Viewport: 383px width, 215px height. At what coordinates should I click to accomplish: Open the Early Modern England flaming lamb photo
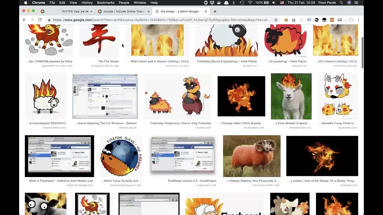pyautogui.click(x=291, y=96)
